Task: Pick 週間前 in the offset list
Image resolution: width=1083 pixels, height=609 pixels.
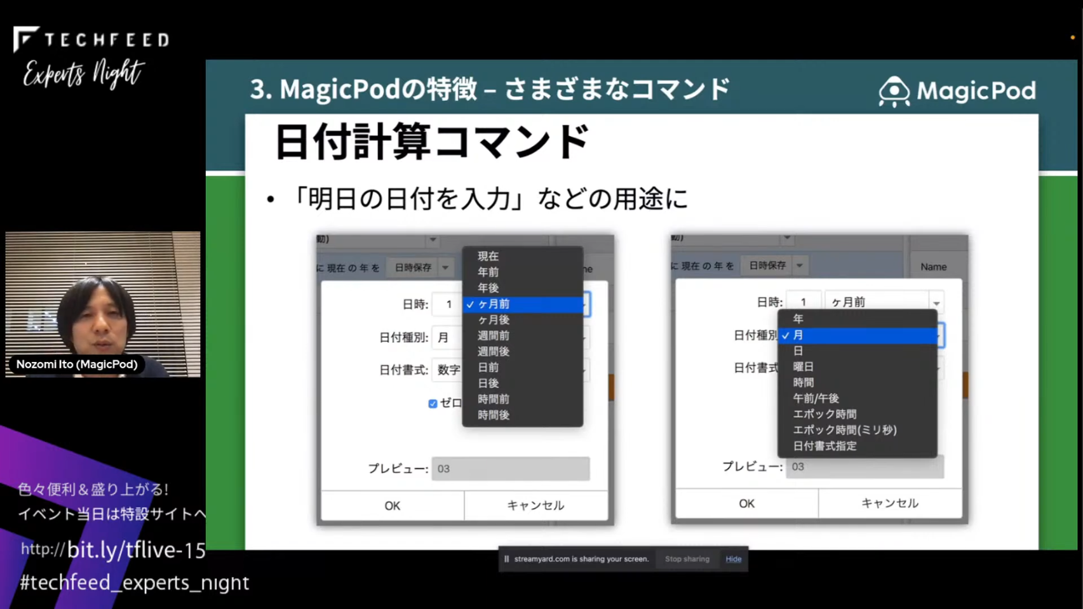Action: click(x=522, y=335)
